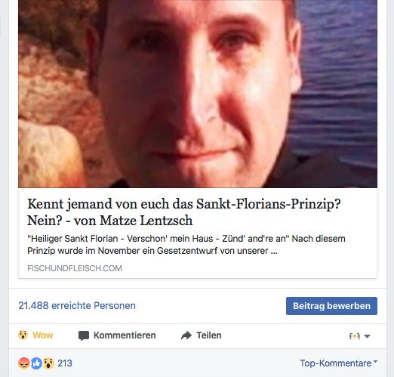Open the 21.488 erreichte Personen statistics
394x377 pixels.
77,306
